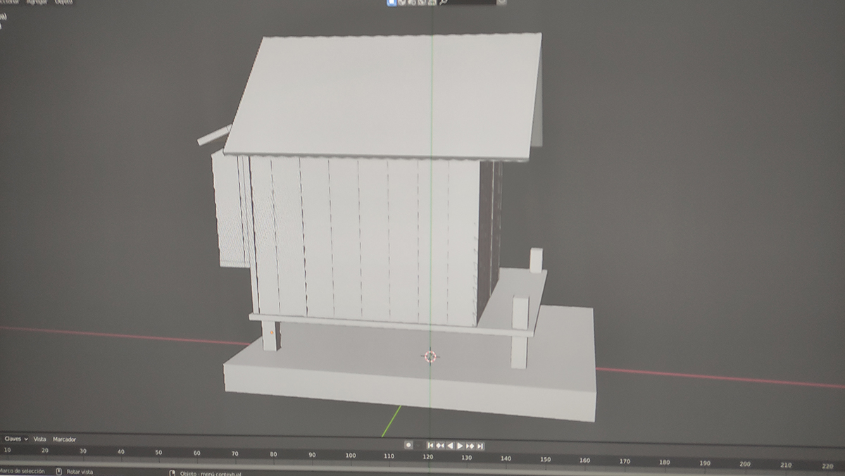
Task: Click the highlighted first icon in the top header
Action: (x=392, y=2)
